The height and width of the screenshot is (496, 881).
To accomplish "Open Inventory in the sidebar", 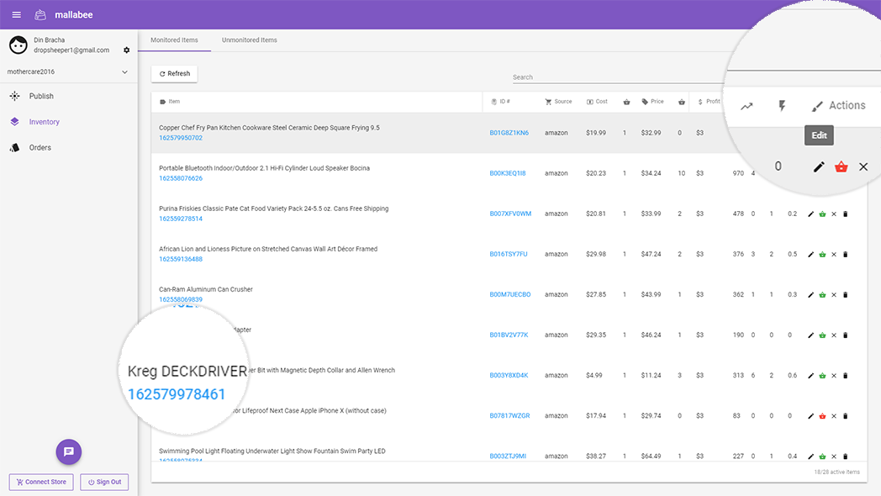I will pos(44,122).
